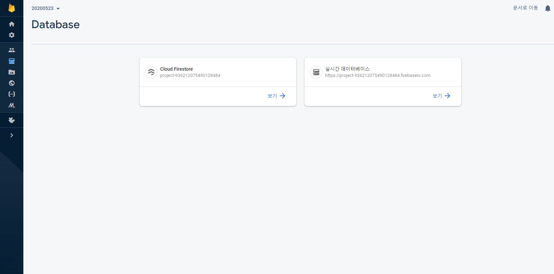Click the Database page heading

click(x=56, y=24)
